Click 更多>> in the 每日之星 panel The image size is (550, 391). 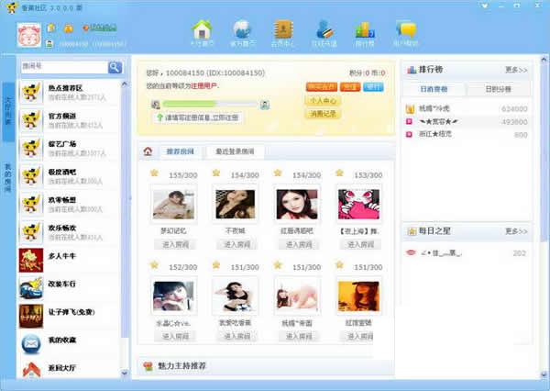(516, 231)
